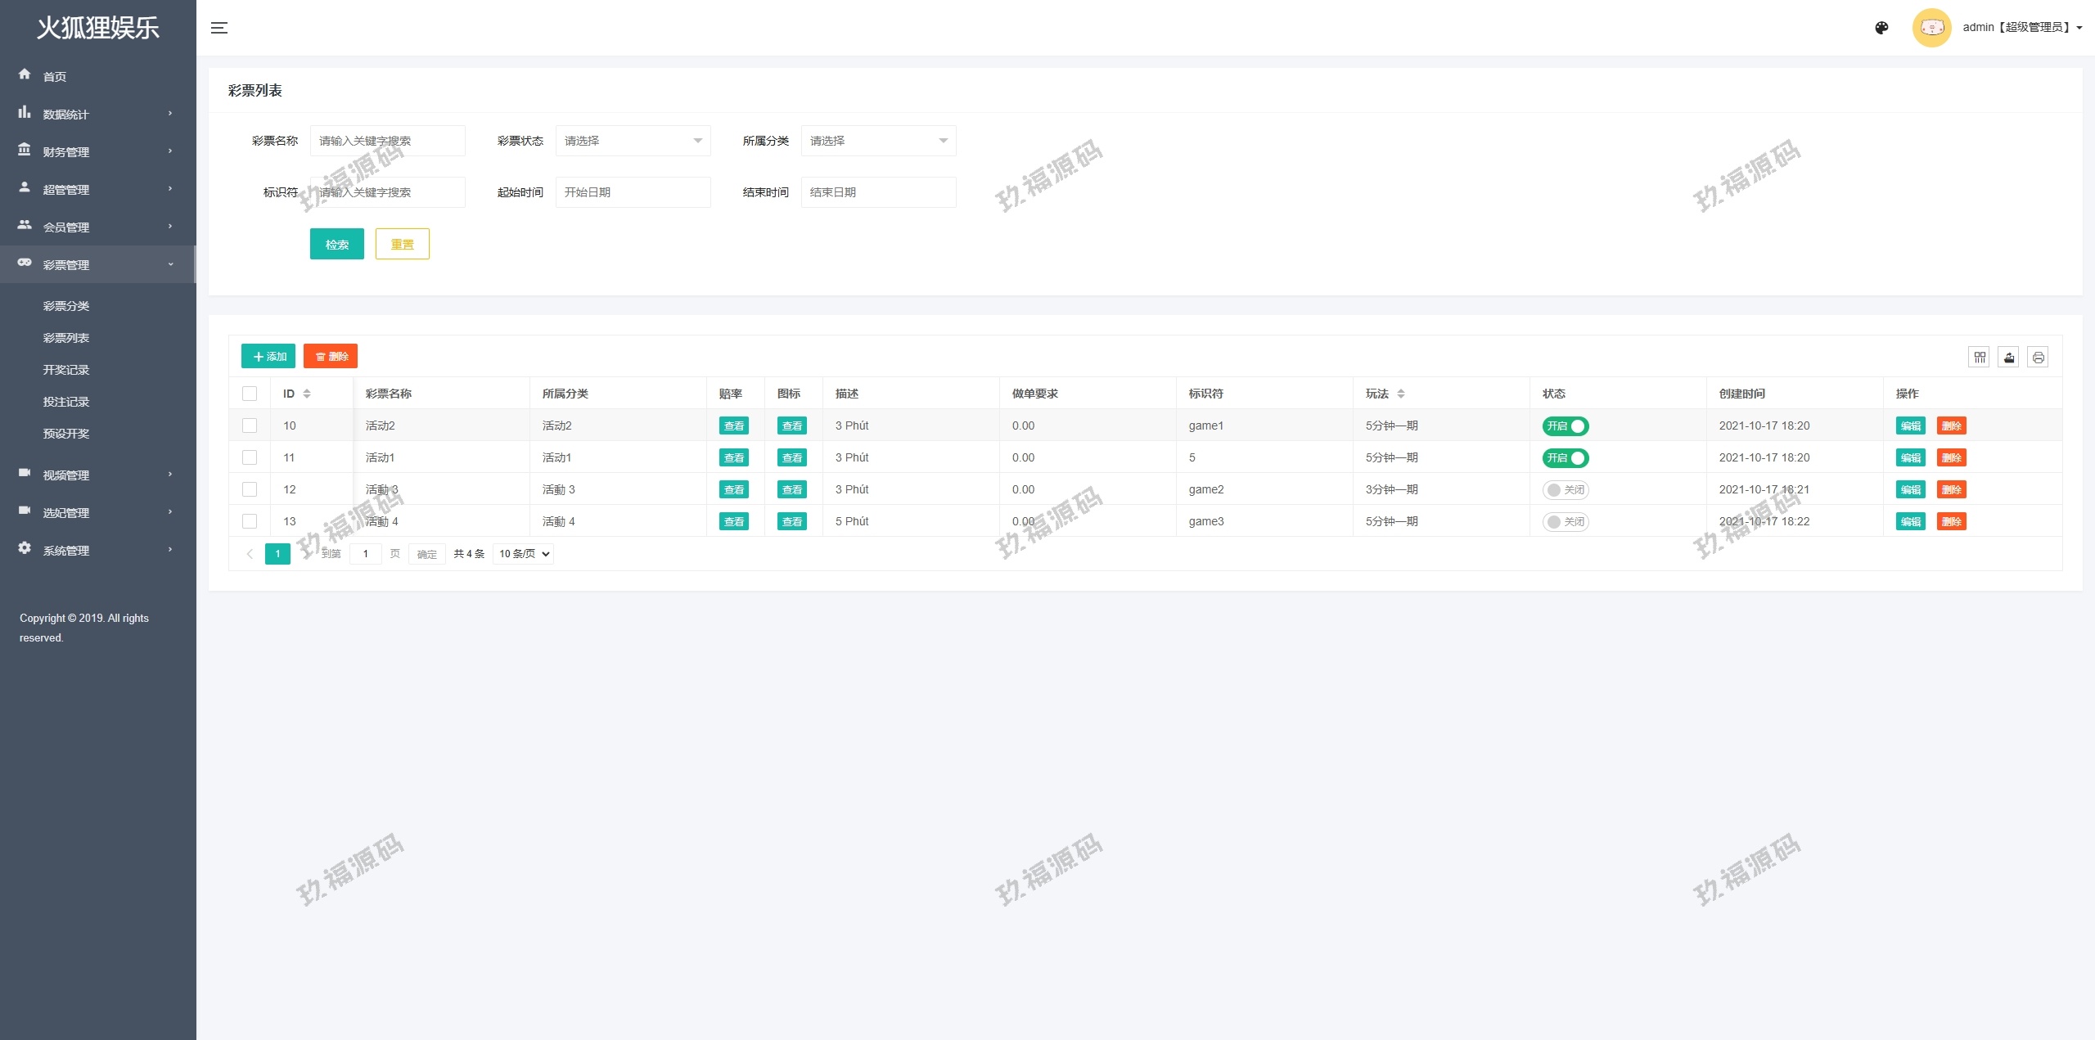Click the export table icon
The height and width of the screenshot is (1040, 2095).
click(2008, 357)
